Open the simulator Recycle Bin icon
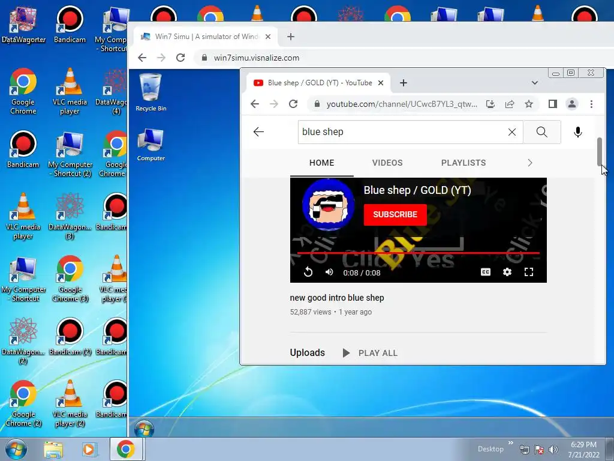 [151, 92]
